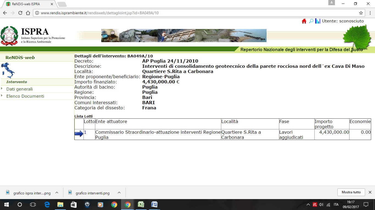Open a new browser tab
The width and height of the screenshot is (375, 210).
point(62,4)
